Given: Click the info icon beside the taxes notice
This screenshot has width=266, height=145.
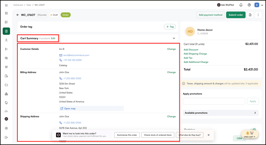Looking at the screenshot, I should tap(183, 84).
